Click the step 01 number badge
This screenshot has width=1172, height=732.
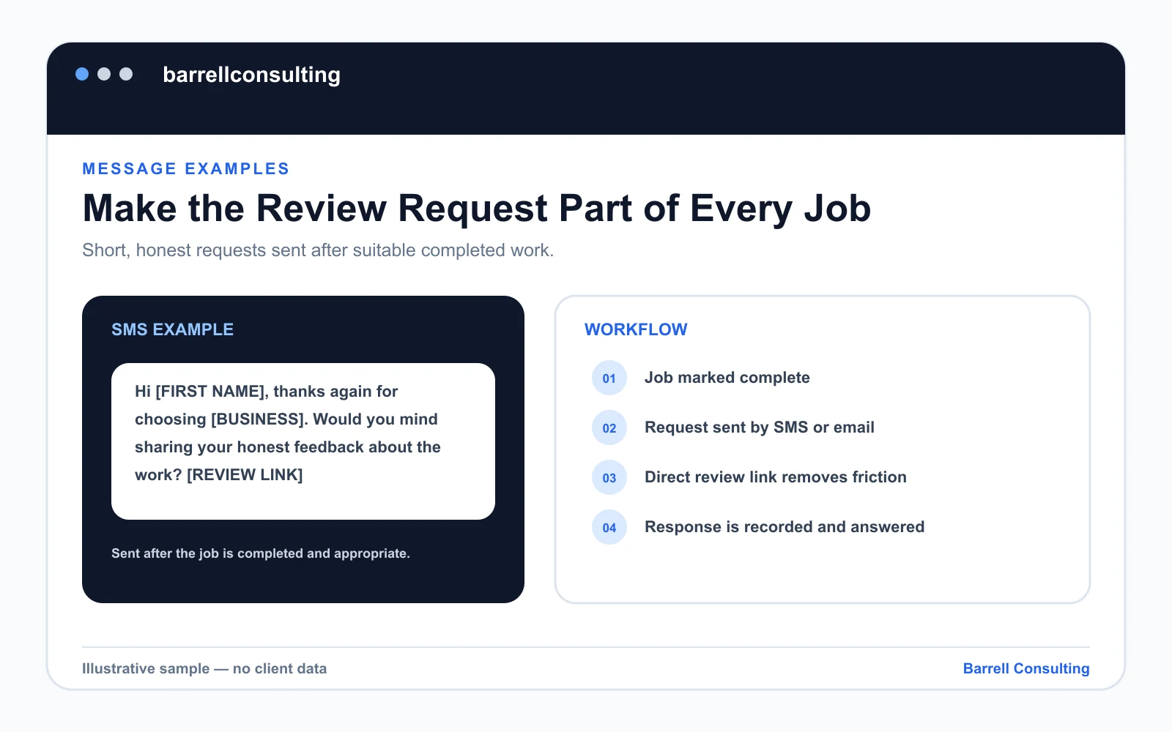tap(609, 378)
